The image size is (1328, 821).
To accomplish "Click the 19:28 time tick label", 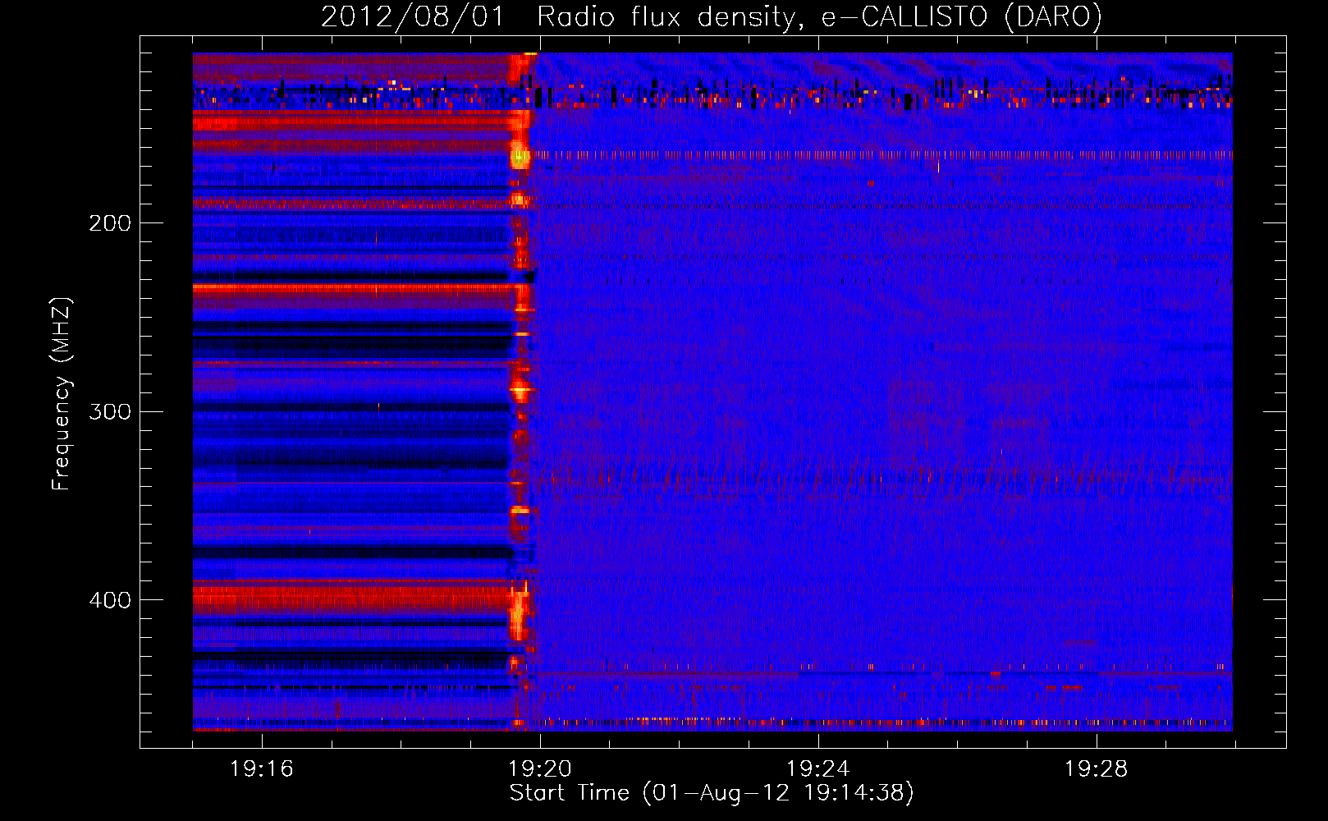I will click(x=1096, y=769).
